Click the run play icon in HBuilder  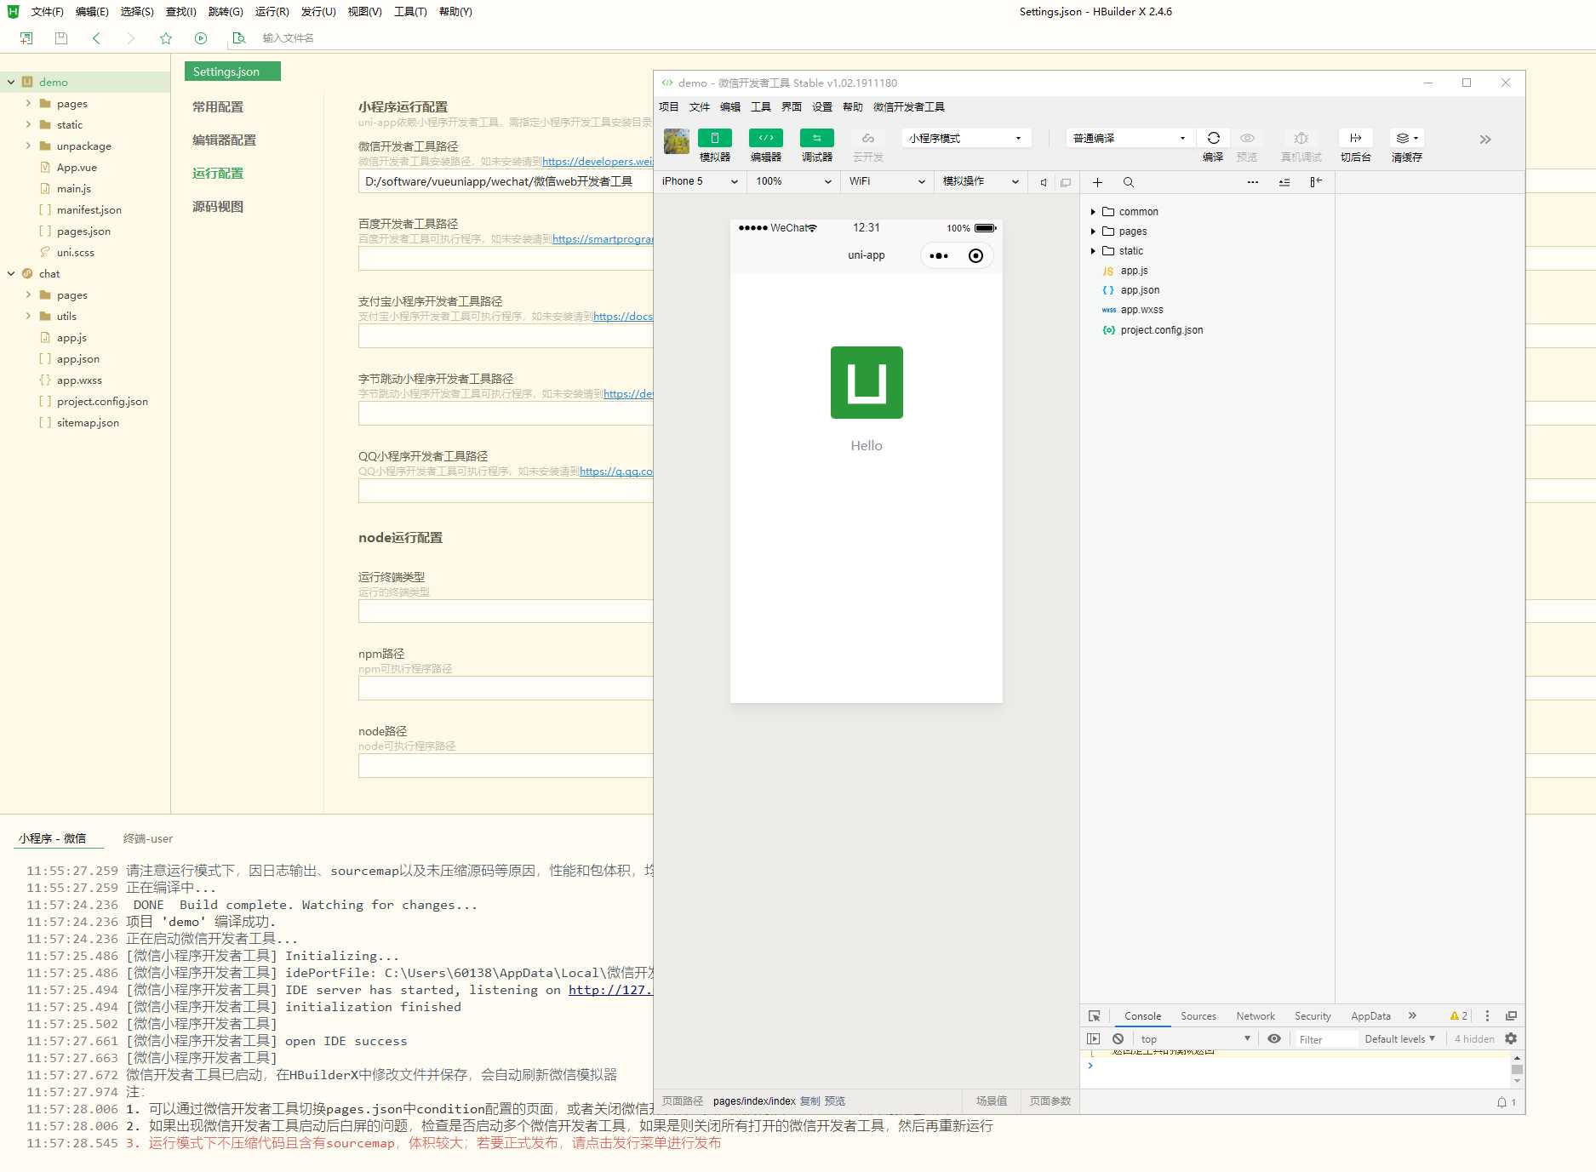point(201,38)
